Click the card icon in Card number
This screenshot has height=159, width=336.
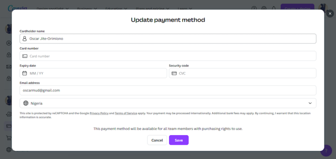[25, 56]
